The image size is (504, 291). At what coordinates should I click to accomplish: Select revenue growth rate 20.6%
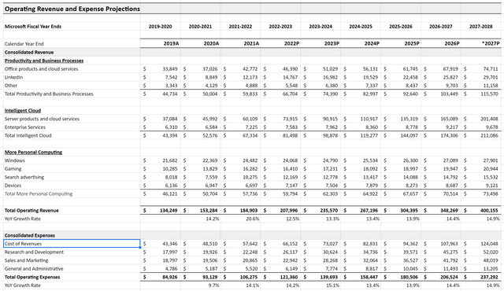[253, 219]
